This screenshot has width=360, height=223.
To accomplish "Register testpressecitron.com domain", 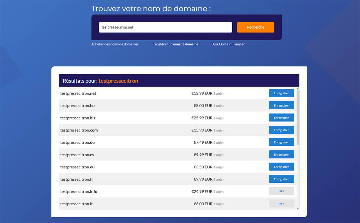I will [281, 130].
